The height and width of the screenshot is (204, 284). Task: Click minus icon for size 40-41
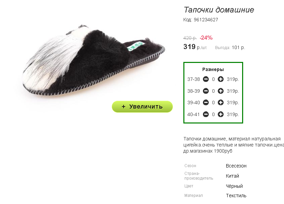pyautogui.click(x=206, y=114)
